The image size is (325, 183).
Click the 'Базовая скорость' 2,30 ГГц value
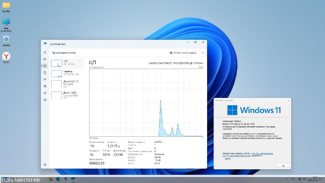click(158, 142)
